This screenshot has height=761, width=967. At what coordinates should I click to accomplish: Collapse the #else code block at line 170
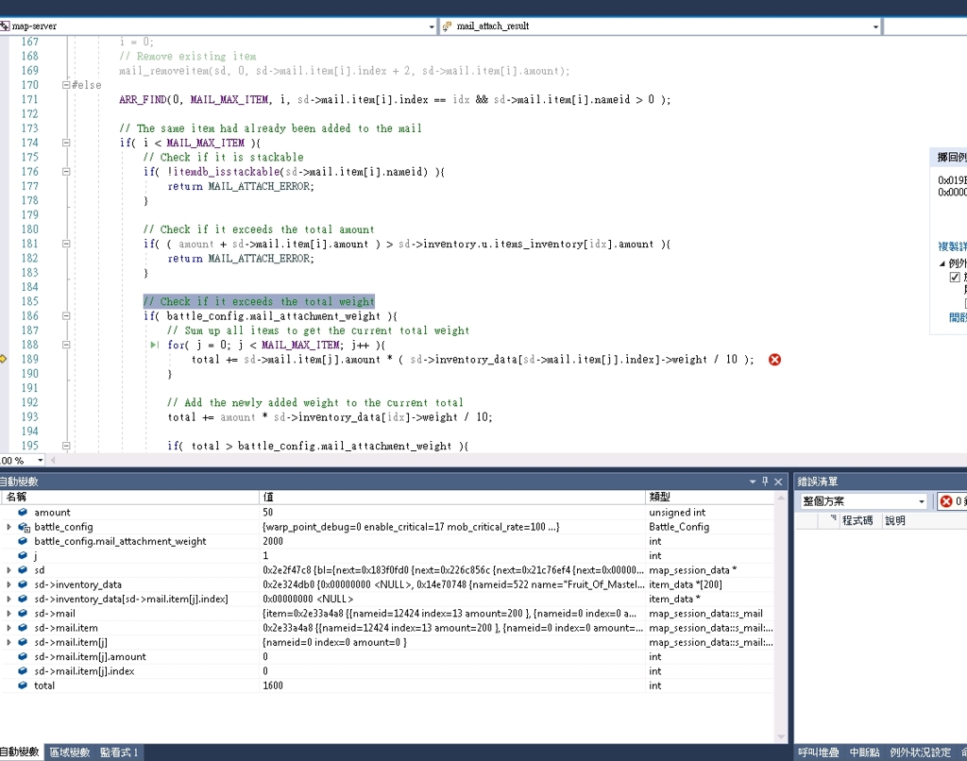click(x=66, y=85)
